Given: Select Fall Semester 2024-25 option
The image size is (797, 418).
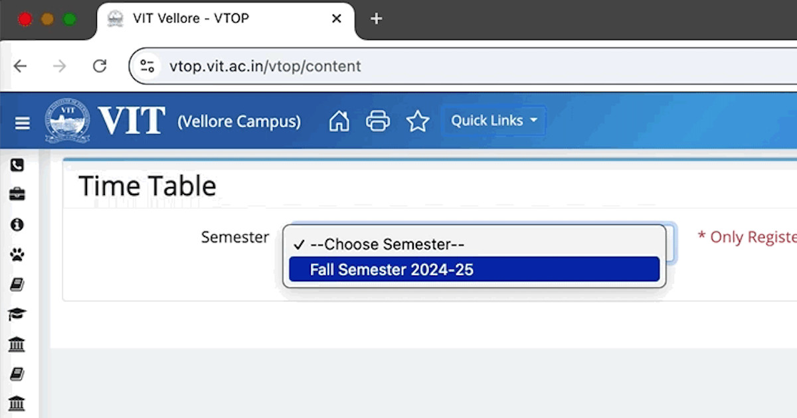Looking at the screenshot, I should pyautogui.click(x=474, y=269).
